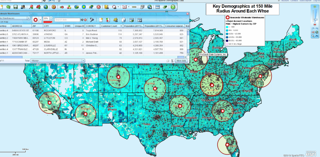Image resolution: width=320 pixels, height=157 pixels.
Task: Expand the Total field dropdown
Action: click(x=83, y=61)
